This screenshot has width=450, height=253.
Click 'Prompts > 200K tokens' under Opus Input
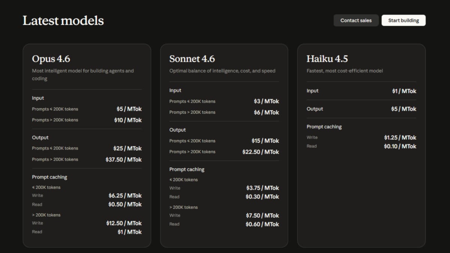click(55, 120)
